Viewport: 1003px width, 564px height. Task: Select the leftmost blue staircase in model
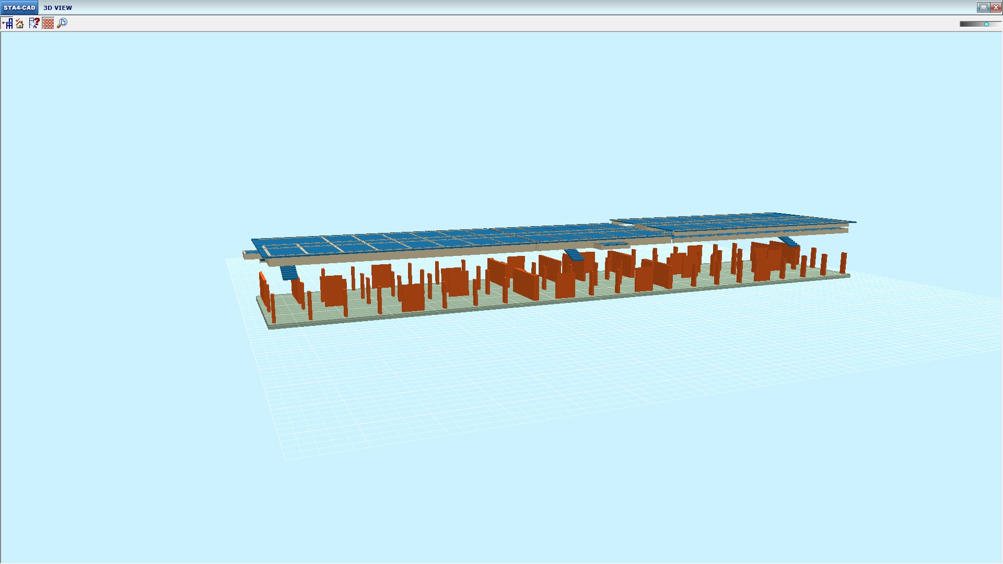[x=289, y=273]
